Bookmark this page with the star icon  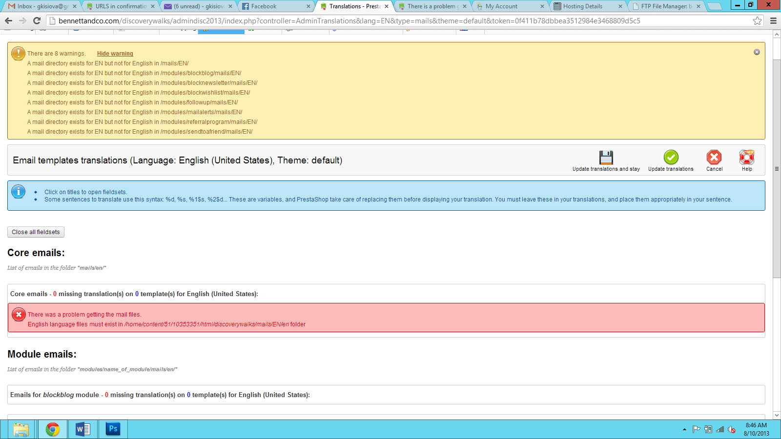757,21
